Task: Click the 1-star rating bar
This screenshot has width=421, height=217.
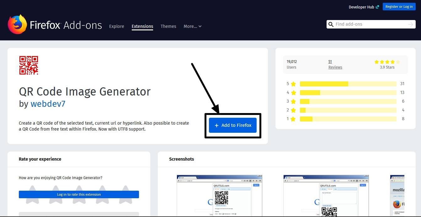Action: pos(348,119)
